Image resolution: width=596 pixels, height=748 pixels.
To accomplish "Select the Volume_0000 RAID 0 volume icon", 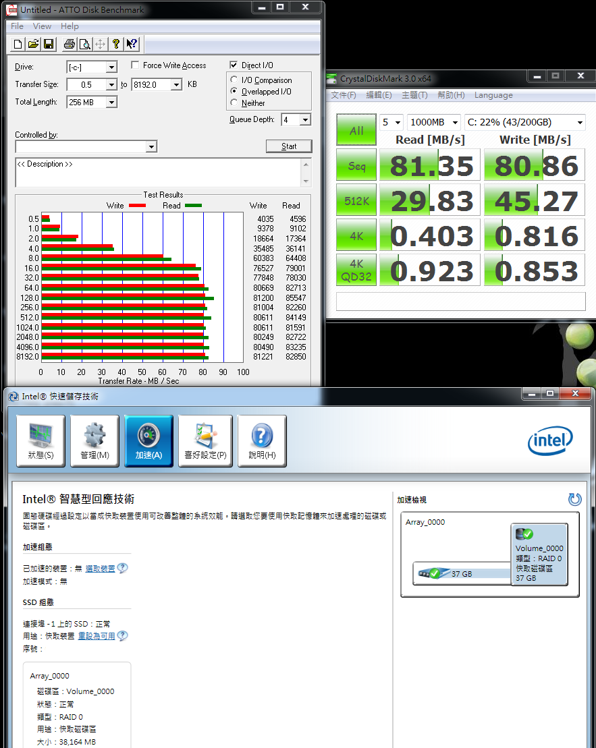I will point(539,554).
